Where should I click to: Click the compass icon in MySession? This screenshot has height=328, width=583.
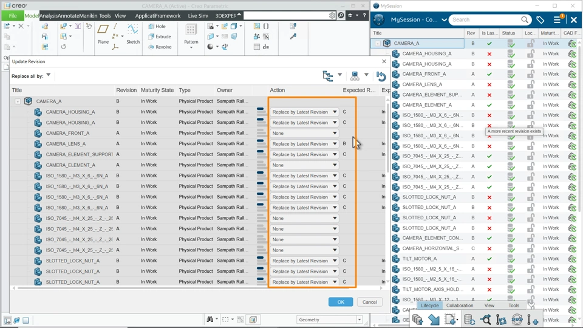coord(379,19)
